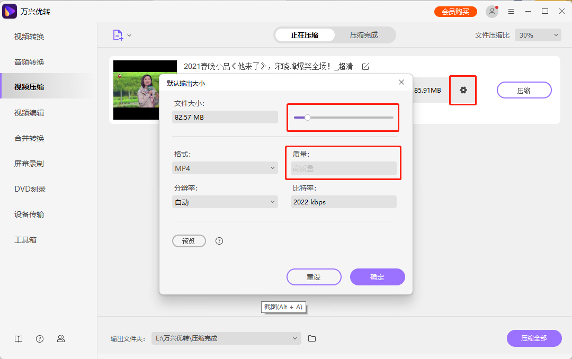Click the hamburger menu icon
The height and width of the screenshot is (359, 572).
click(x=511, y=11)
